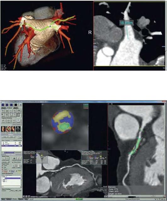This screenshot has height=201, width=167.
Task: Toggle the Lumen checkbox under Vessel Tools
Action: point(3,165)
